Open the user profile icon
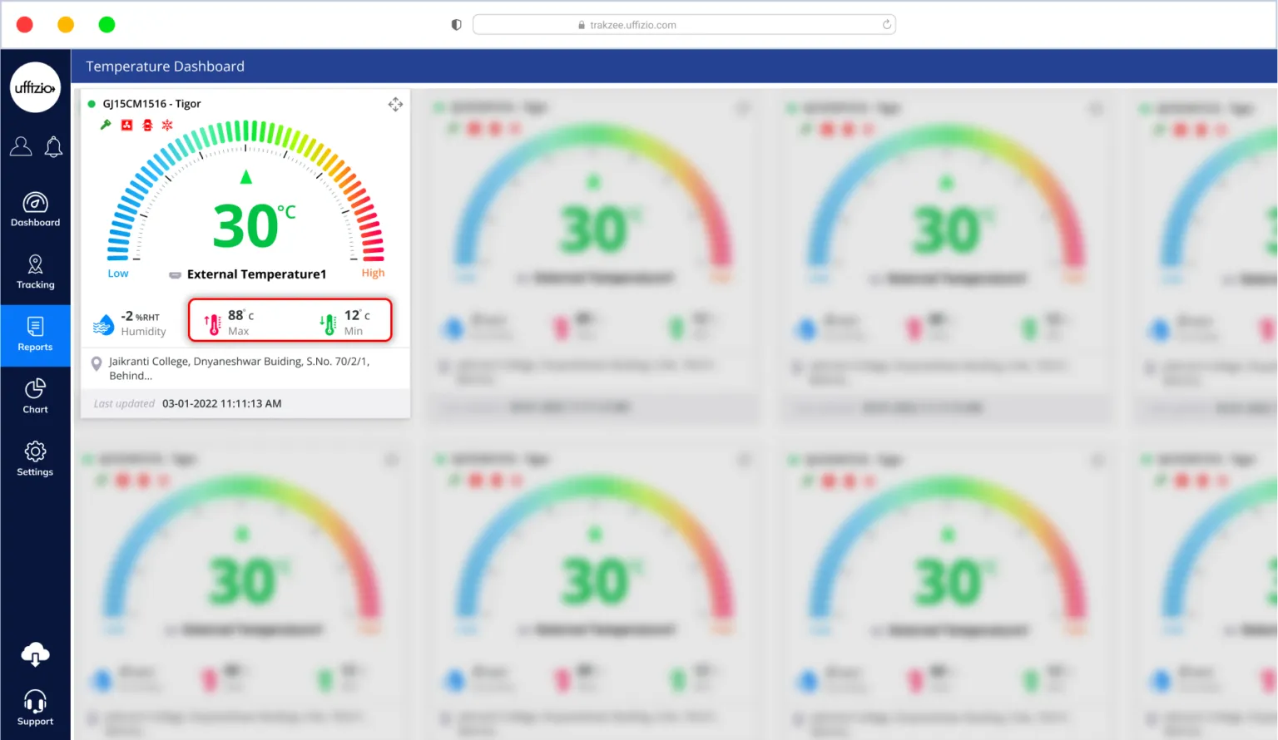 click(x=21, y=146)
